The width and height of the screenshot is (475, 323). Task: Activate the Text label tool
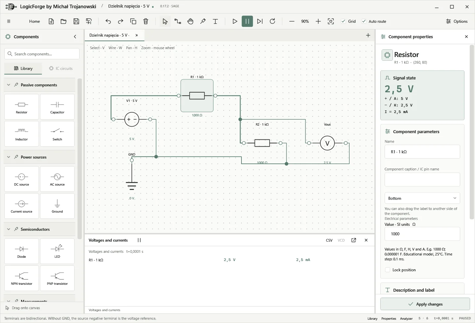215,21
